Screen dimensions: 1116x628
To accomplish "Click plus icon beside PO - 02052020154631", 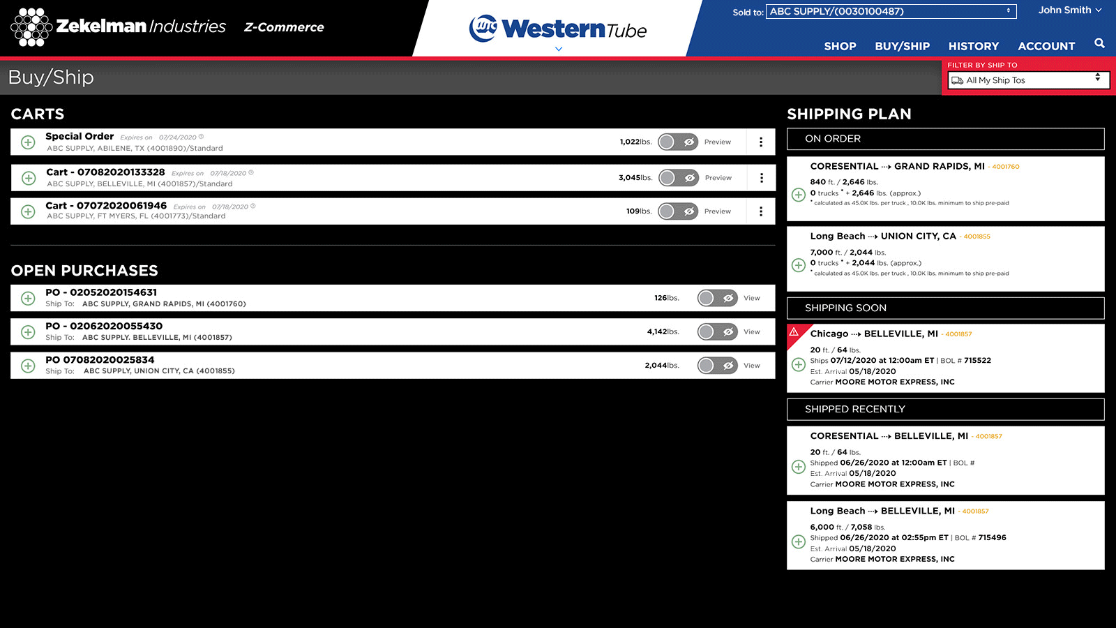I will (28, 299).
